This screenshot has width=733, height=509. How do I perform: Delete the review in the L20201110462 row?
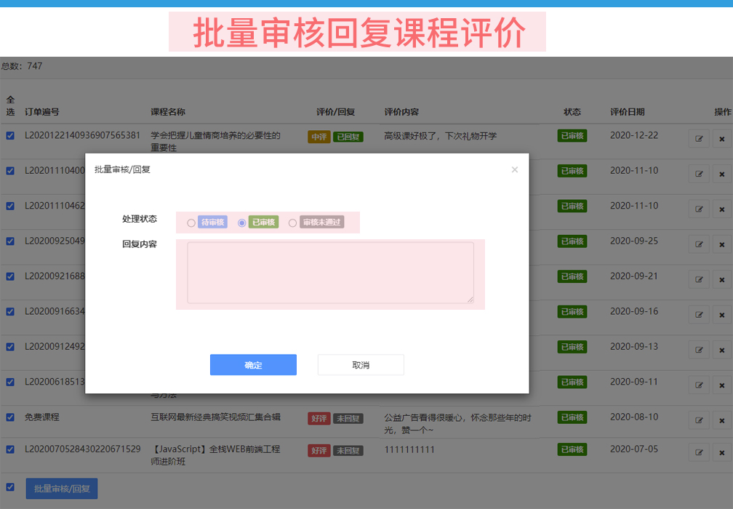722,209
